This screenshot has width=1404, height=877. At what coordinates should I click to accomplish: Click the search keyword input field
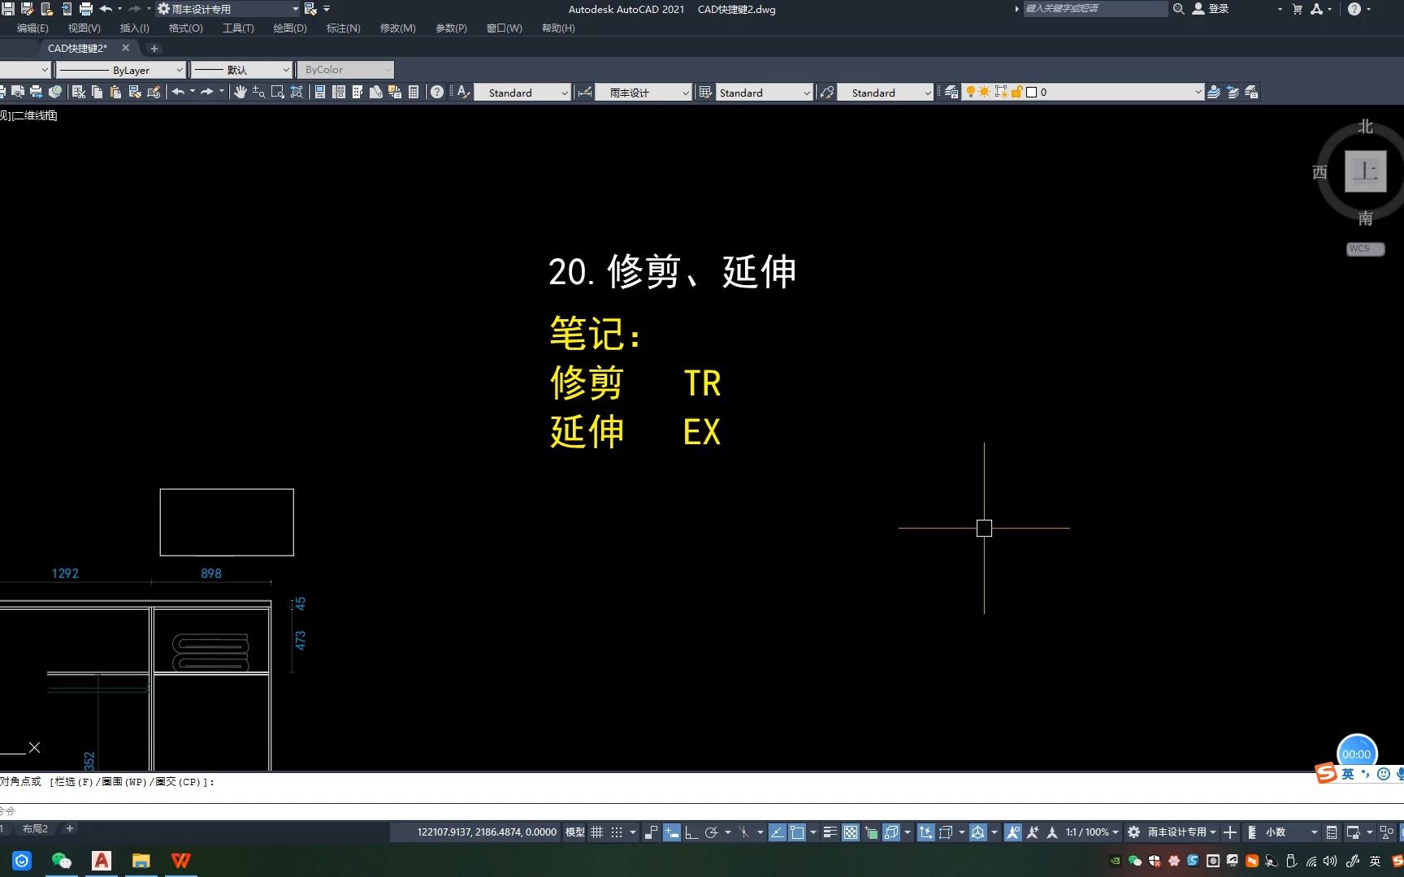click(x=1093, y=9)
